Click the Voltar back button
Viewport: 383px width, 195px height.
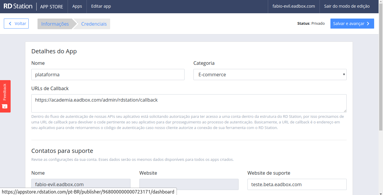pyautogui.click(x=16, y=24)
